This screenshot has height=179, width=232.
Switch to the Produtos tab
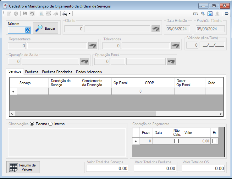pos(32,72)
